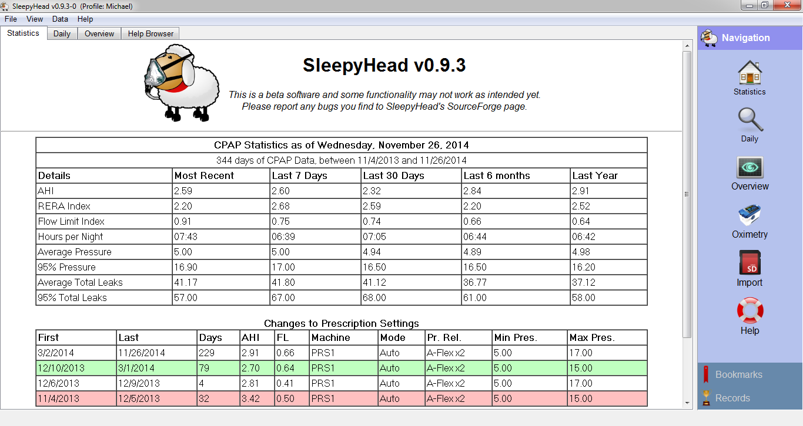Click the scroll down arrow of statistics page
The height and width of the screenshot is (426, 803).
[x=687, y=403]
